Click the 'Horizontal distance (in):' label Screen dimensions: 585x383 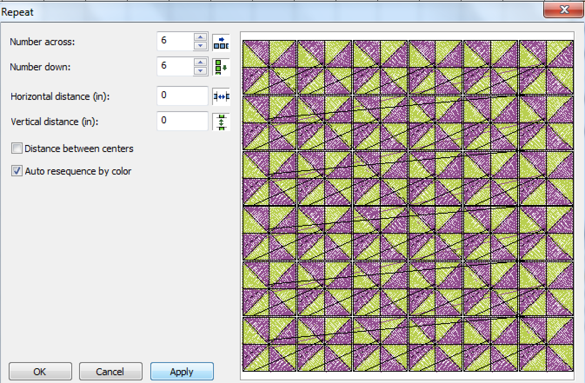tap(60, 96)
